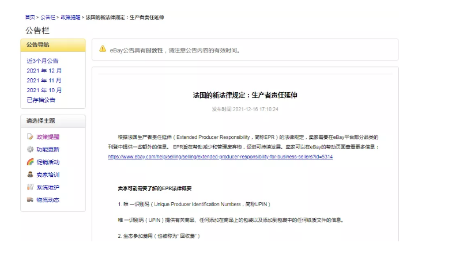Open the eBay EPR help page URL
452x254 pixels.
(220, 157)
